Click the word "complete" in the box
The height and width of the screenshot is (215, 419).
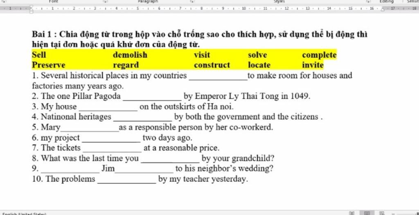[319, 55]
